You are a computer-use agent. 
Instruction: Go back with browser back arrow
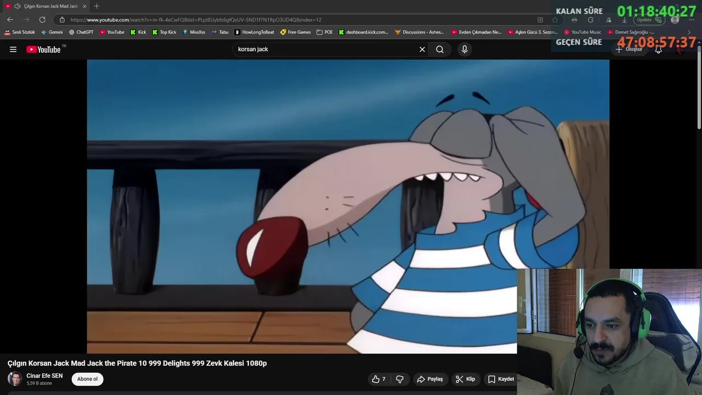coord(10,20)
